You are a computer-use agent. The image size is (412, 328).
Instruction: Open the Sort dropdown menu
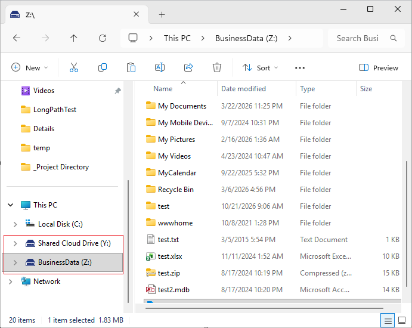[260, 68]
